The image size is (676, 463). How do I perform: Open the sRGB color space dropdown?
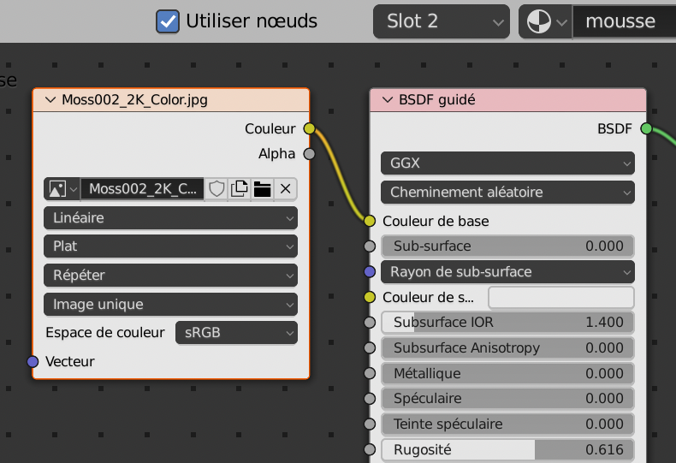point(236,332)
